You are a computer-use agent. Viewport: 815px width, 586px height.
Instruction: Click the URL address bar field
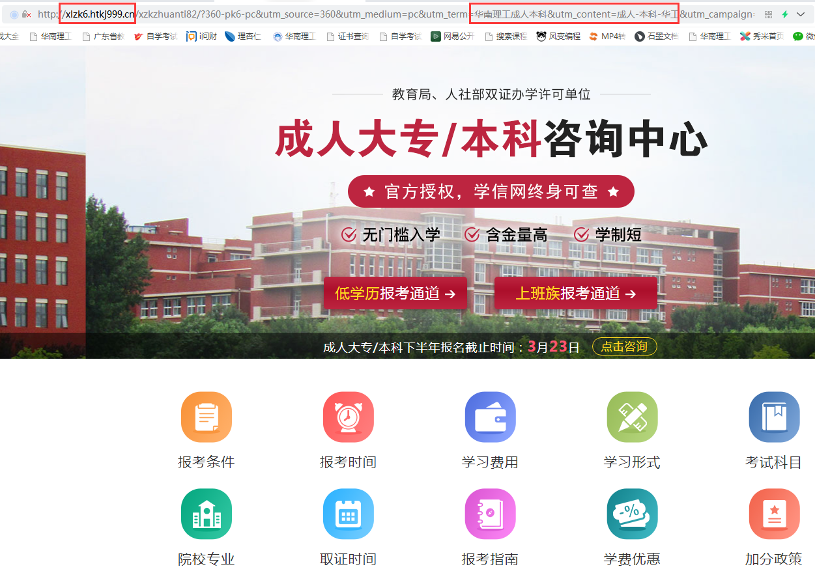point(391,14)
